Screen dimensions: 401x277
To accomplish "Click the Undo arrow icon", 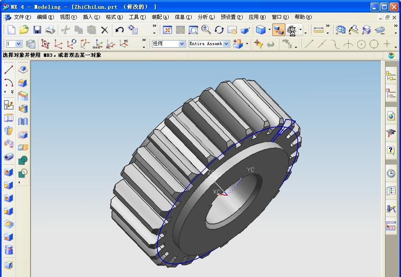I will [119, 30].
